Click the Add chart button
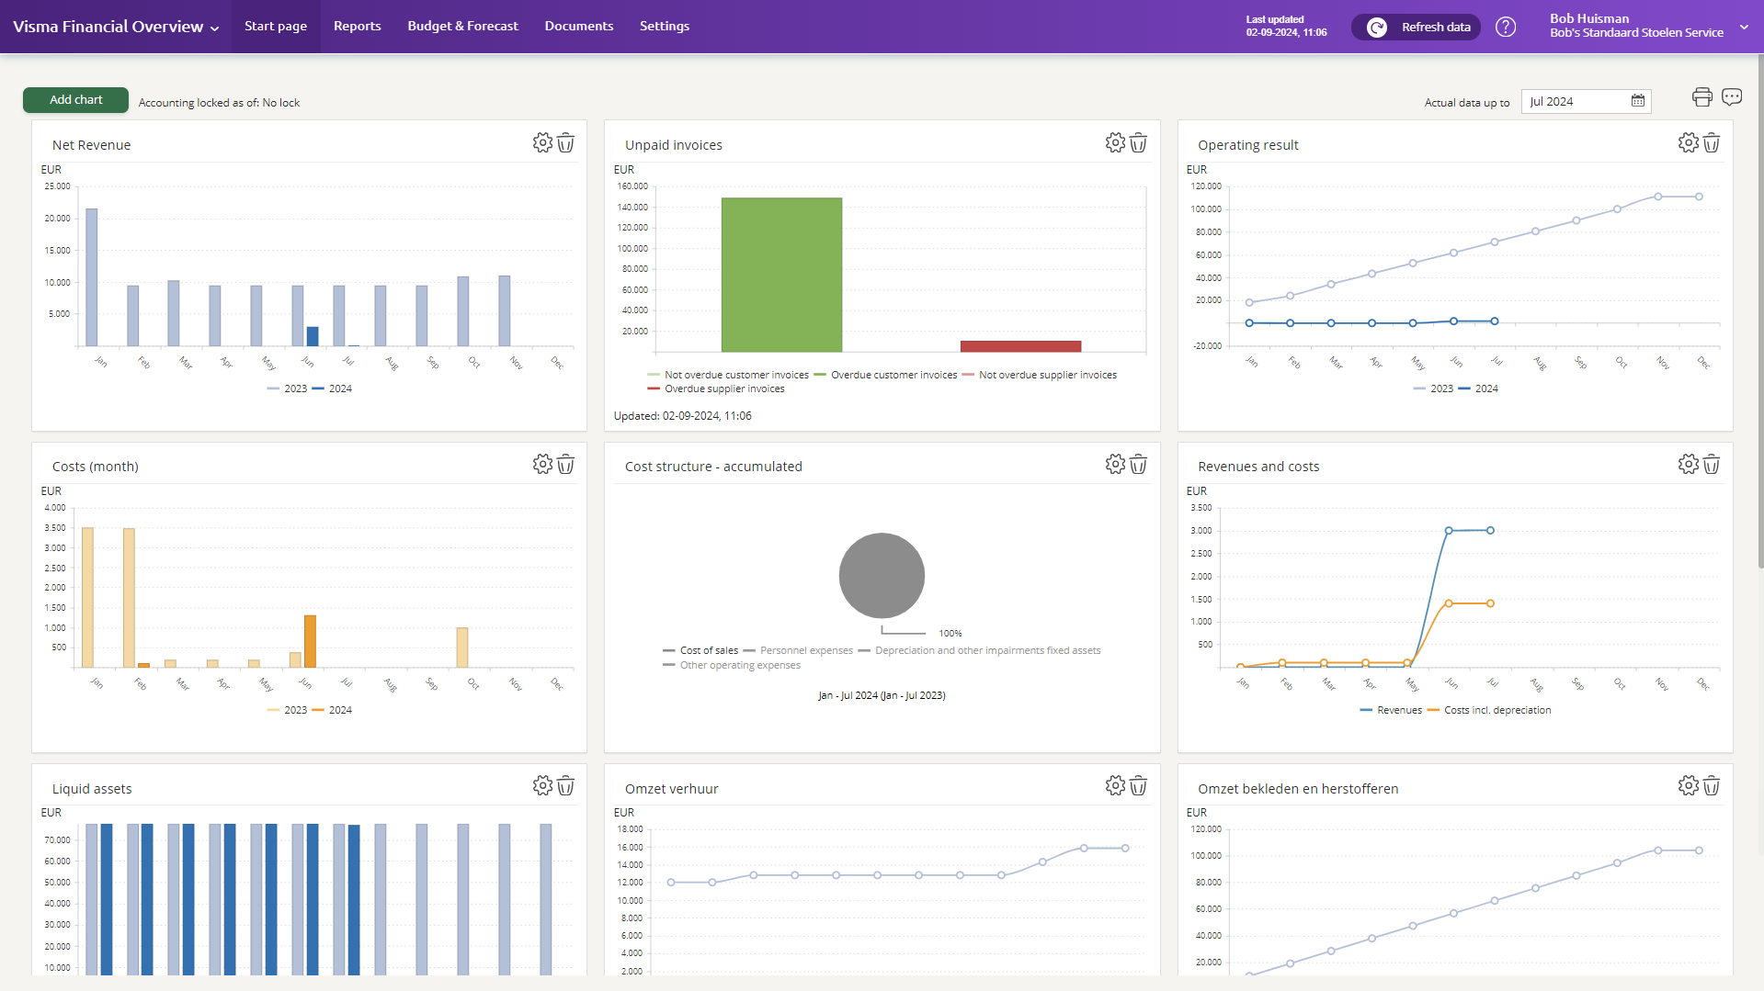 click(75, 100)
